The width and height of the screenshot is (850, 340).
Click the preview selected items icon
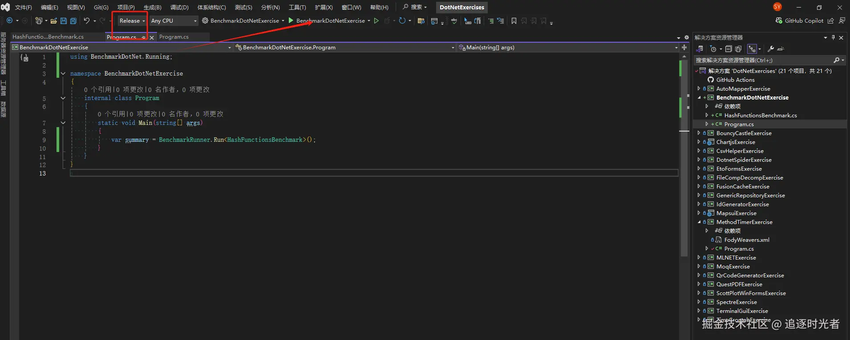781,49
